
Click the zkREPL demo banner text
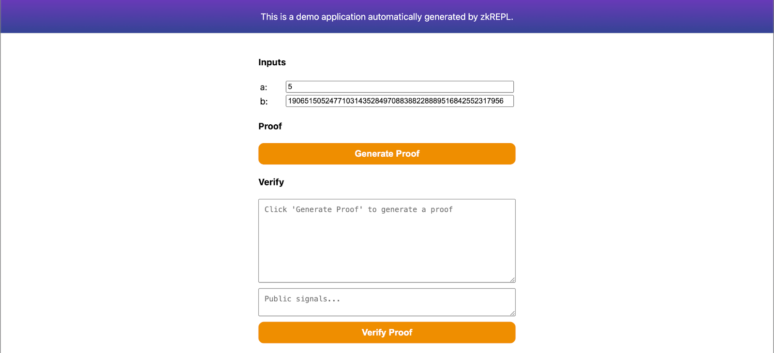click(387, 17)
